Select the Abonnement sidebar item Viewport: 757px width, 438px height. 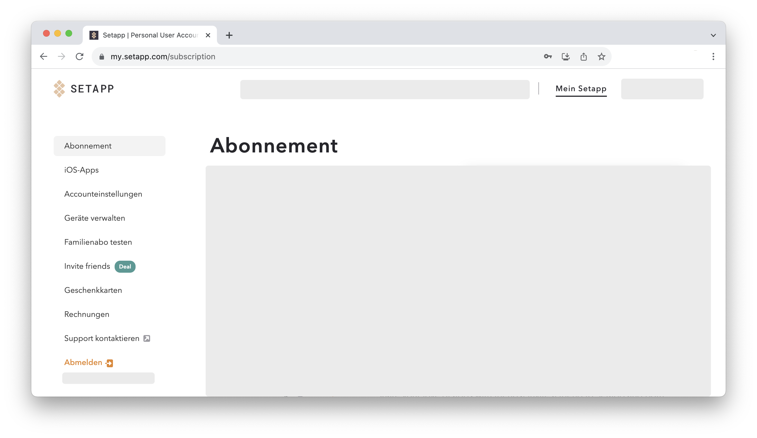[x=109, y=146]
